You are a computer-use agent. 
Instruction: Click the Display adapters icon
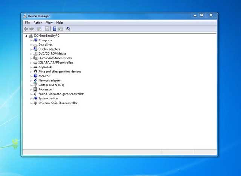click(35, 49)
